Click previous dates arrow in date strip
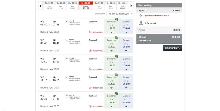 tap(40, 6)
